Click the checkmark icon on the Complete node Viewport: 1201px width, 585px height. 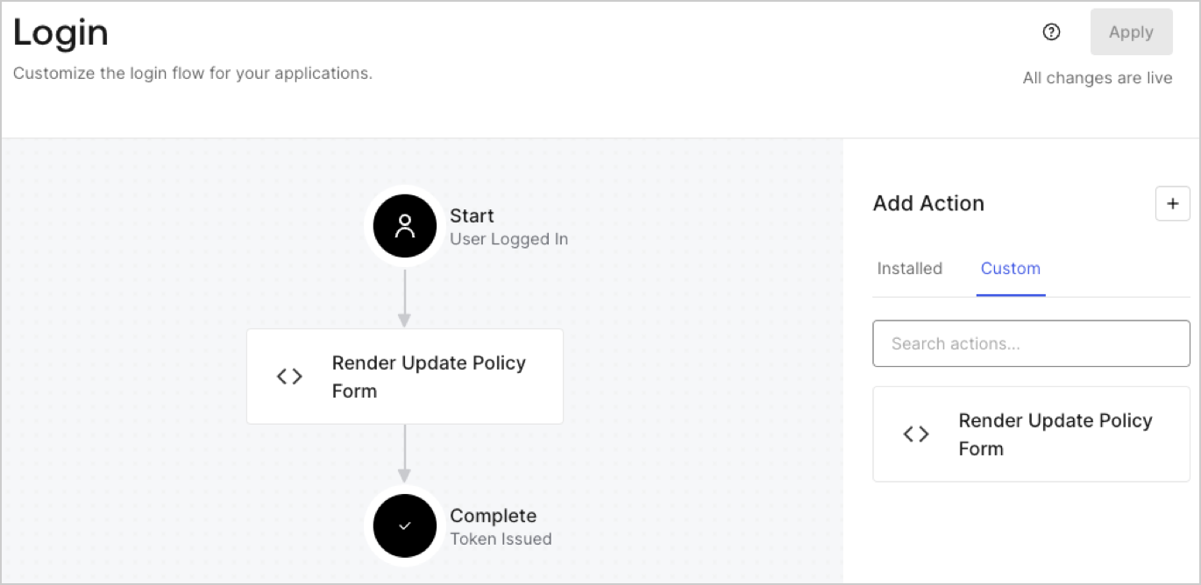point(404,525)
